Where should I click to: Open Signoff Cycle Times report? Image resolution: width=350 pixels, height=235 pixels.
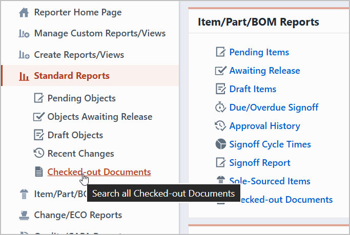pos(270,144)
